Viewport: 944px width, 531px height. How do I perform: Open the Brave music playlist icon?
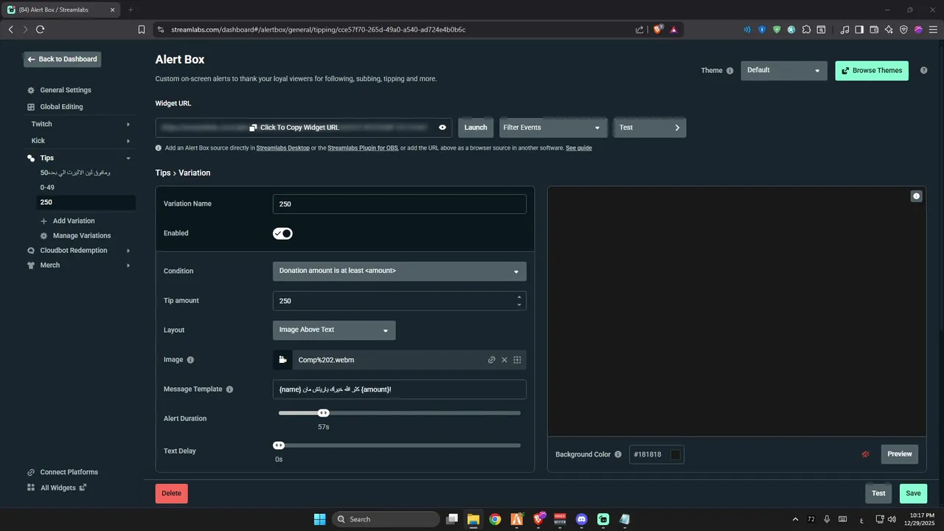tap(844, 29)
